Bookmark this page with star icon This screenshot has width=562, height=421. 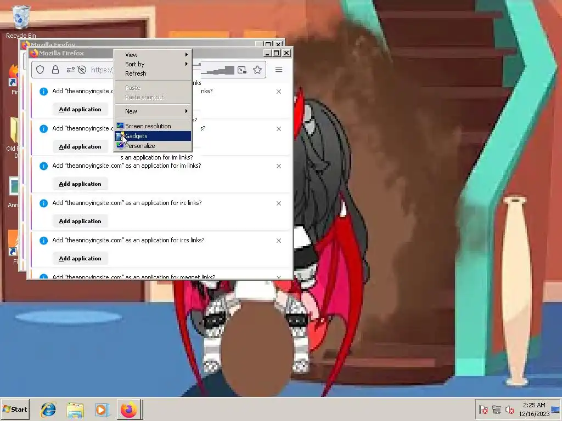click(257, 70)
